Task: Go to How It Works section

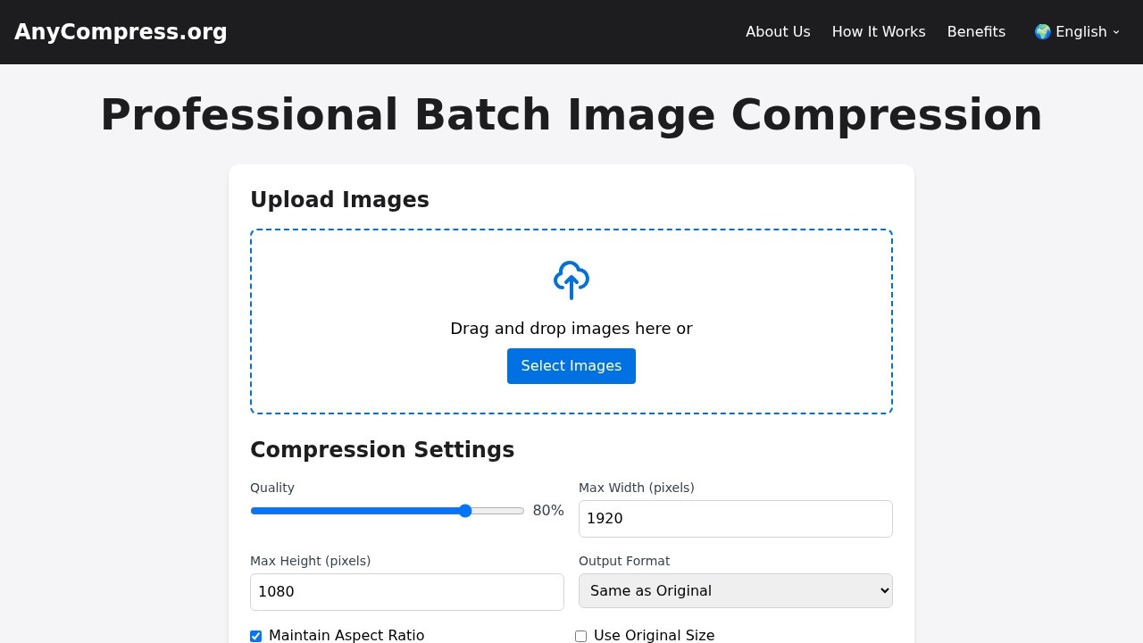Action: pos(878,32)
